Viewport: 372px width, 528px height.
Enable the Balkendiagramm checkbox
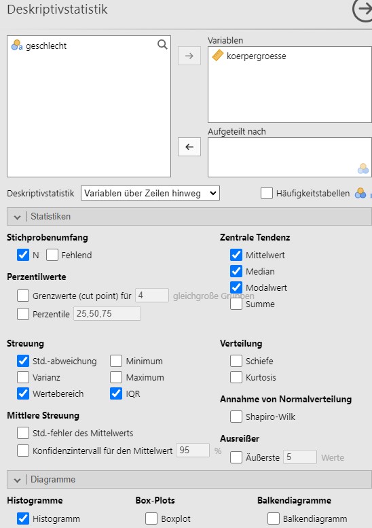coord(274,518)
